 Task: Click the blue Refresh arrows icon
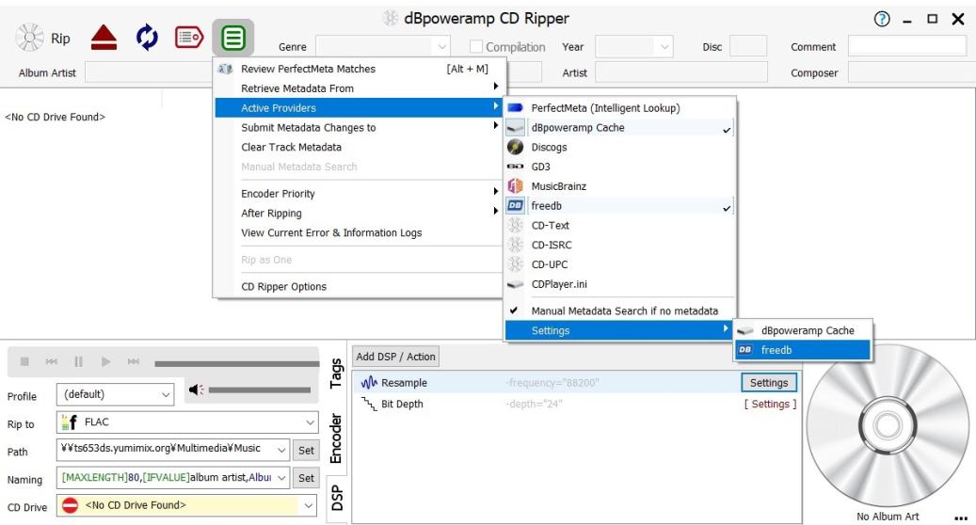pos(143,39)
